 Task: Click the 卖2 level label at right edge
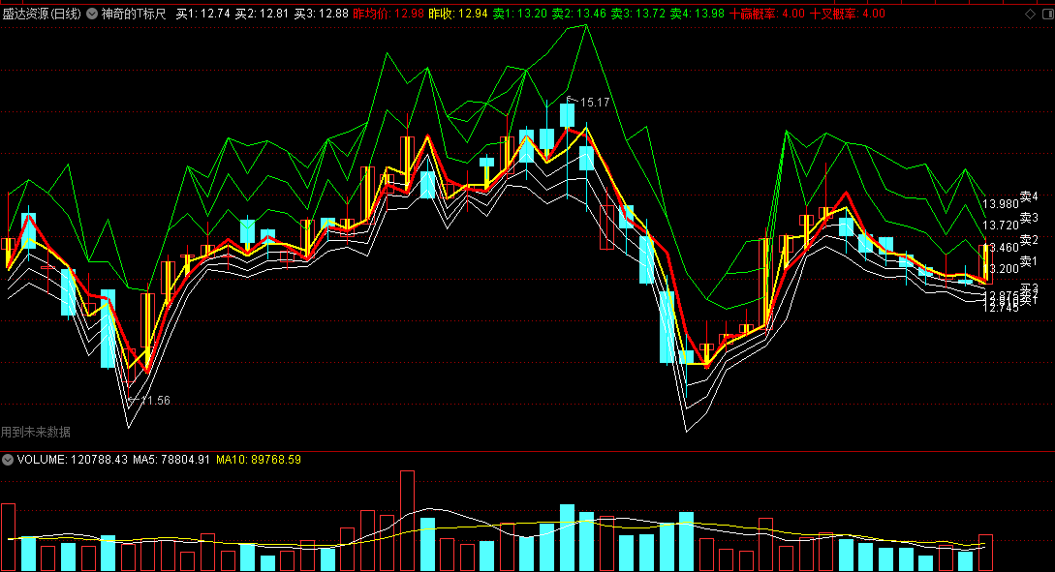1030,240
